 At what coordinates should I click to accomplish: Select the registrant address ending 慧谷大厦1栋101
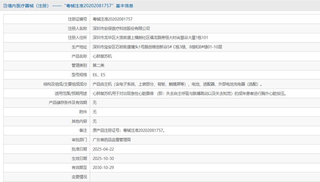tap(150, 38)
